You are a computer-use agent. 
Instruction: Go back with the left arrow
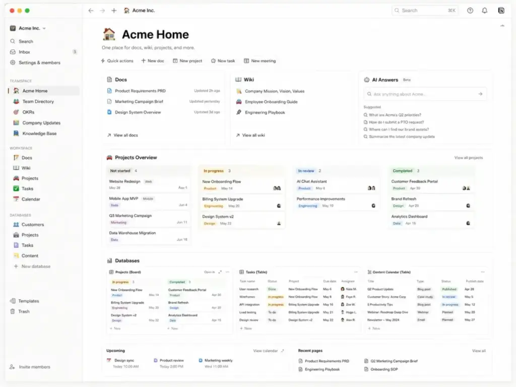pyautogui.click(x=91, y=11)
